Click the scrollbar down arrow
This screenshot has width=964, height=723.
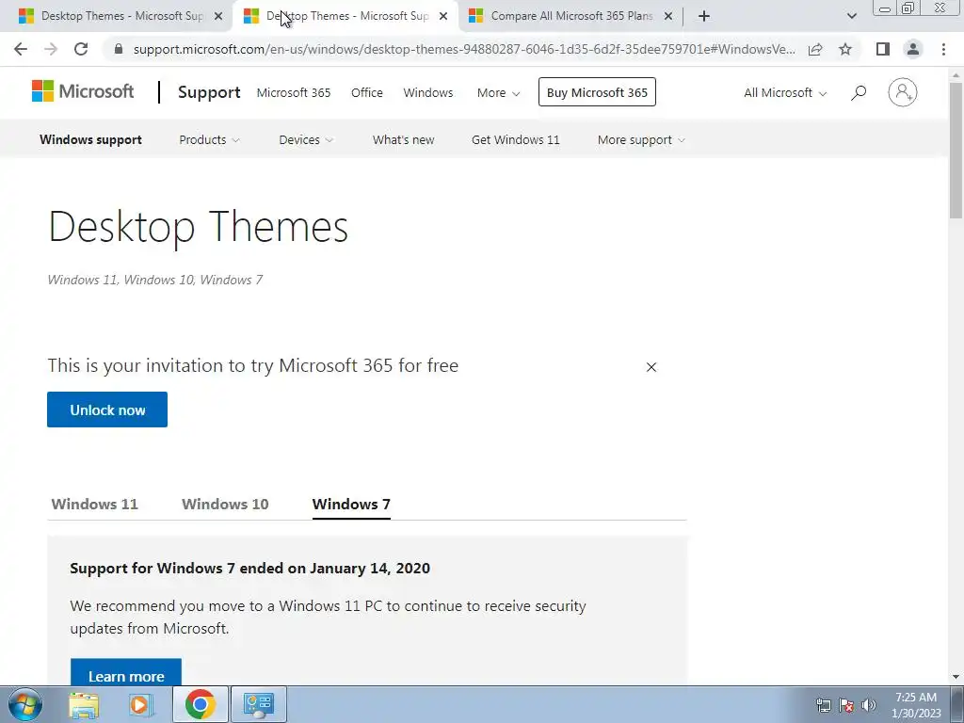point(956,677)
